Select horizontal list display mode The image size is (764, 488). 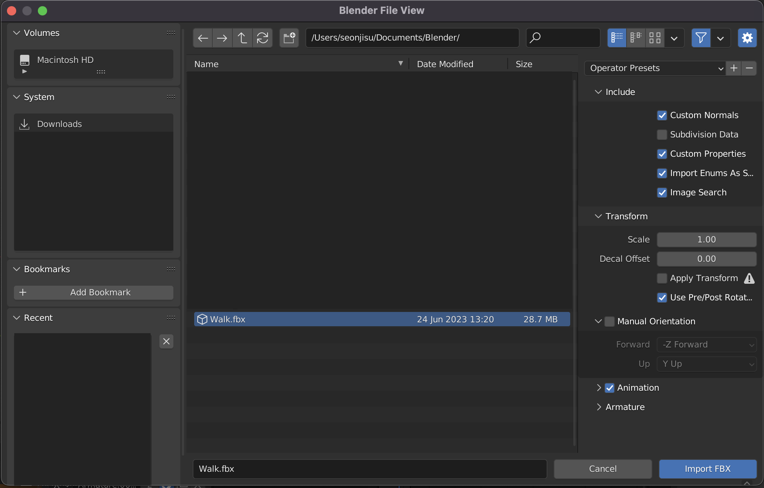[635, 38]
